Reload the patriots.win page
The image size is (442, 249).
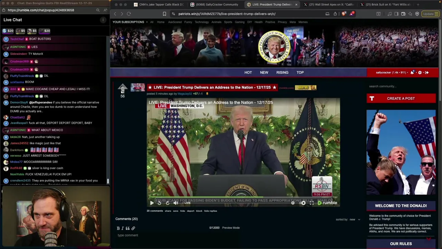[x=129, y=14]
